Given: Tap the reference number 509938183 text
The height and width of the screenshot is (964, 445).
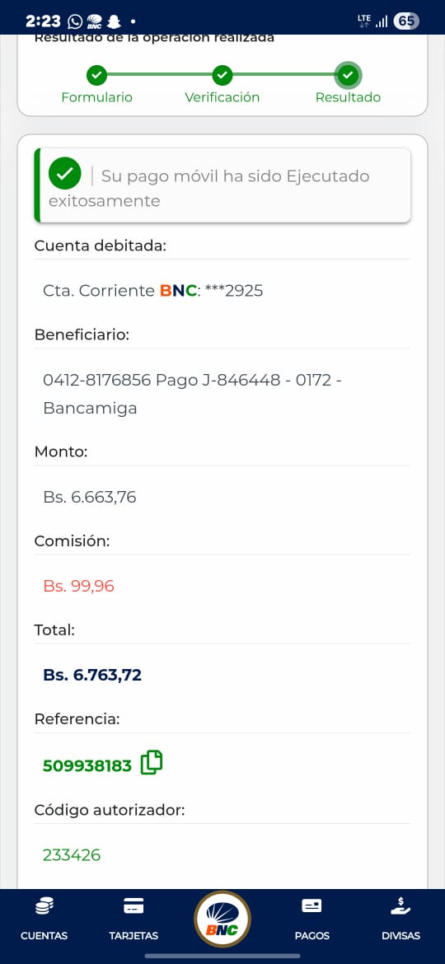Looking at the screenshot, I should [87, 765].
